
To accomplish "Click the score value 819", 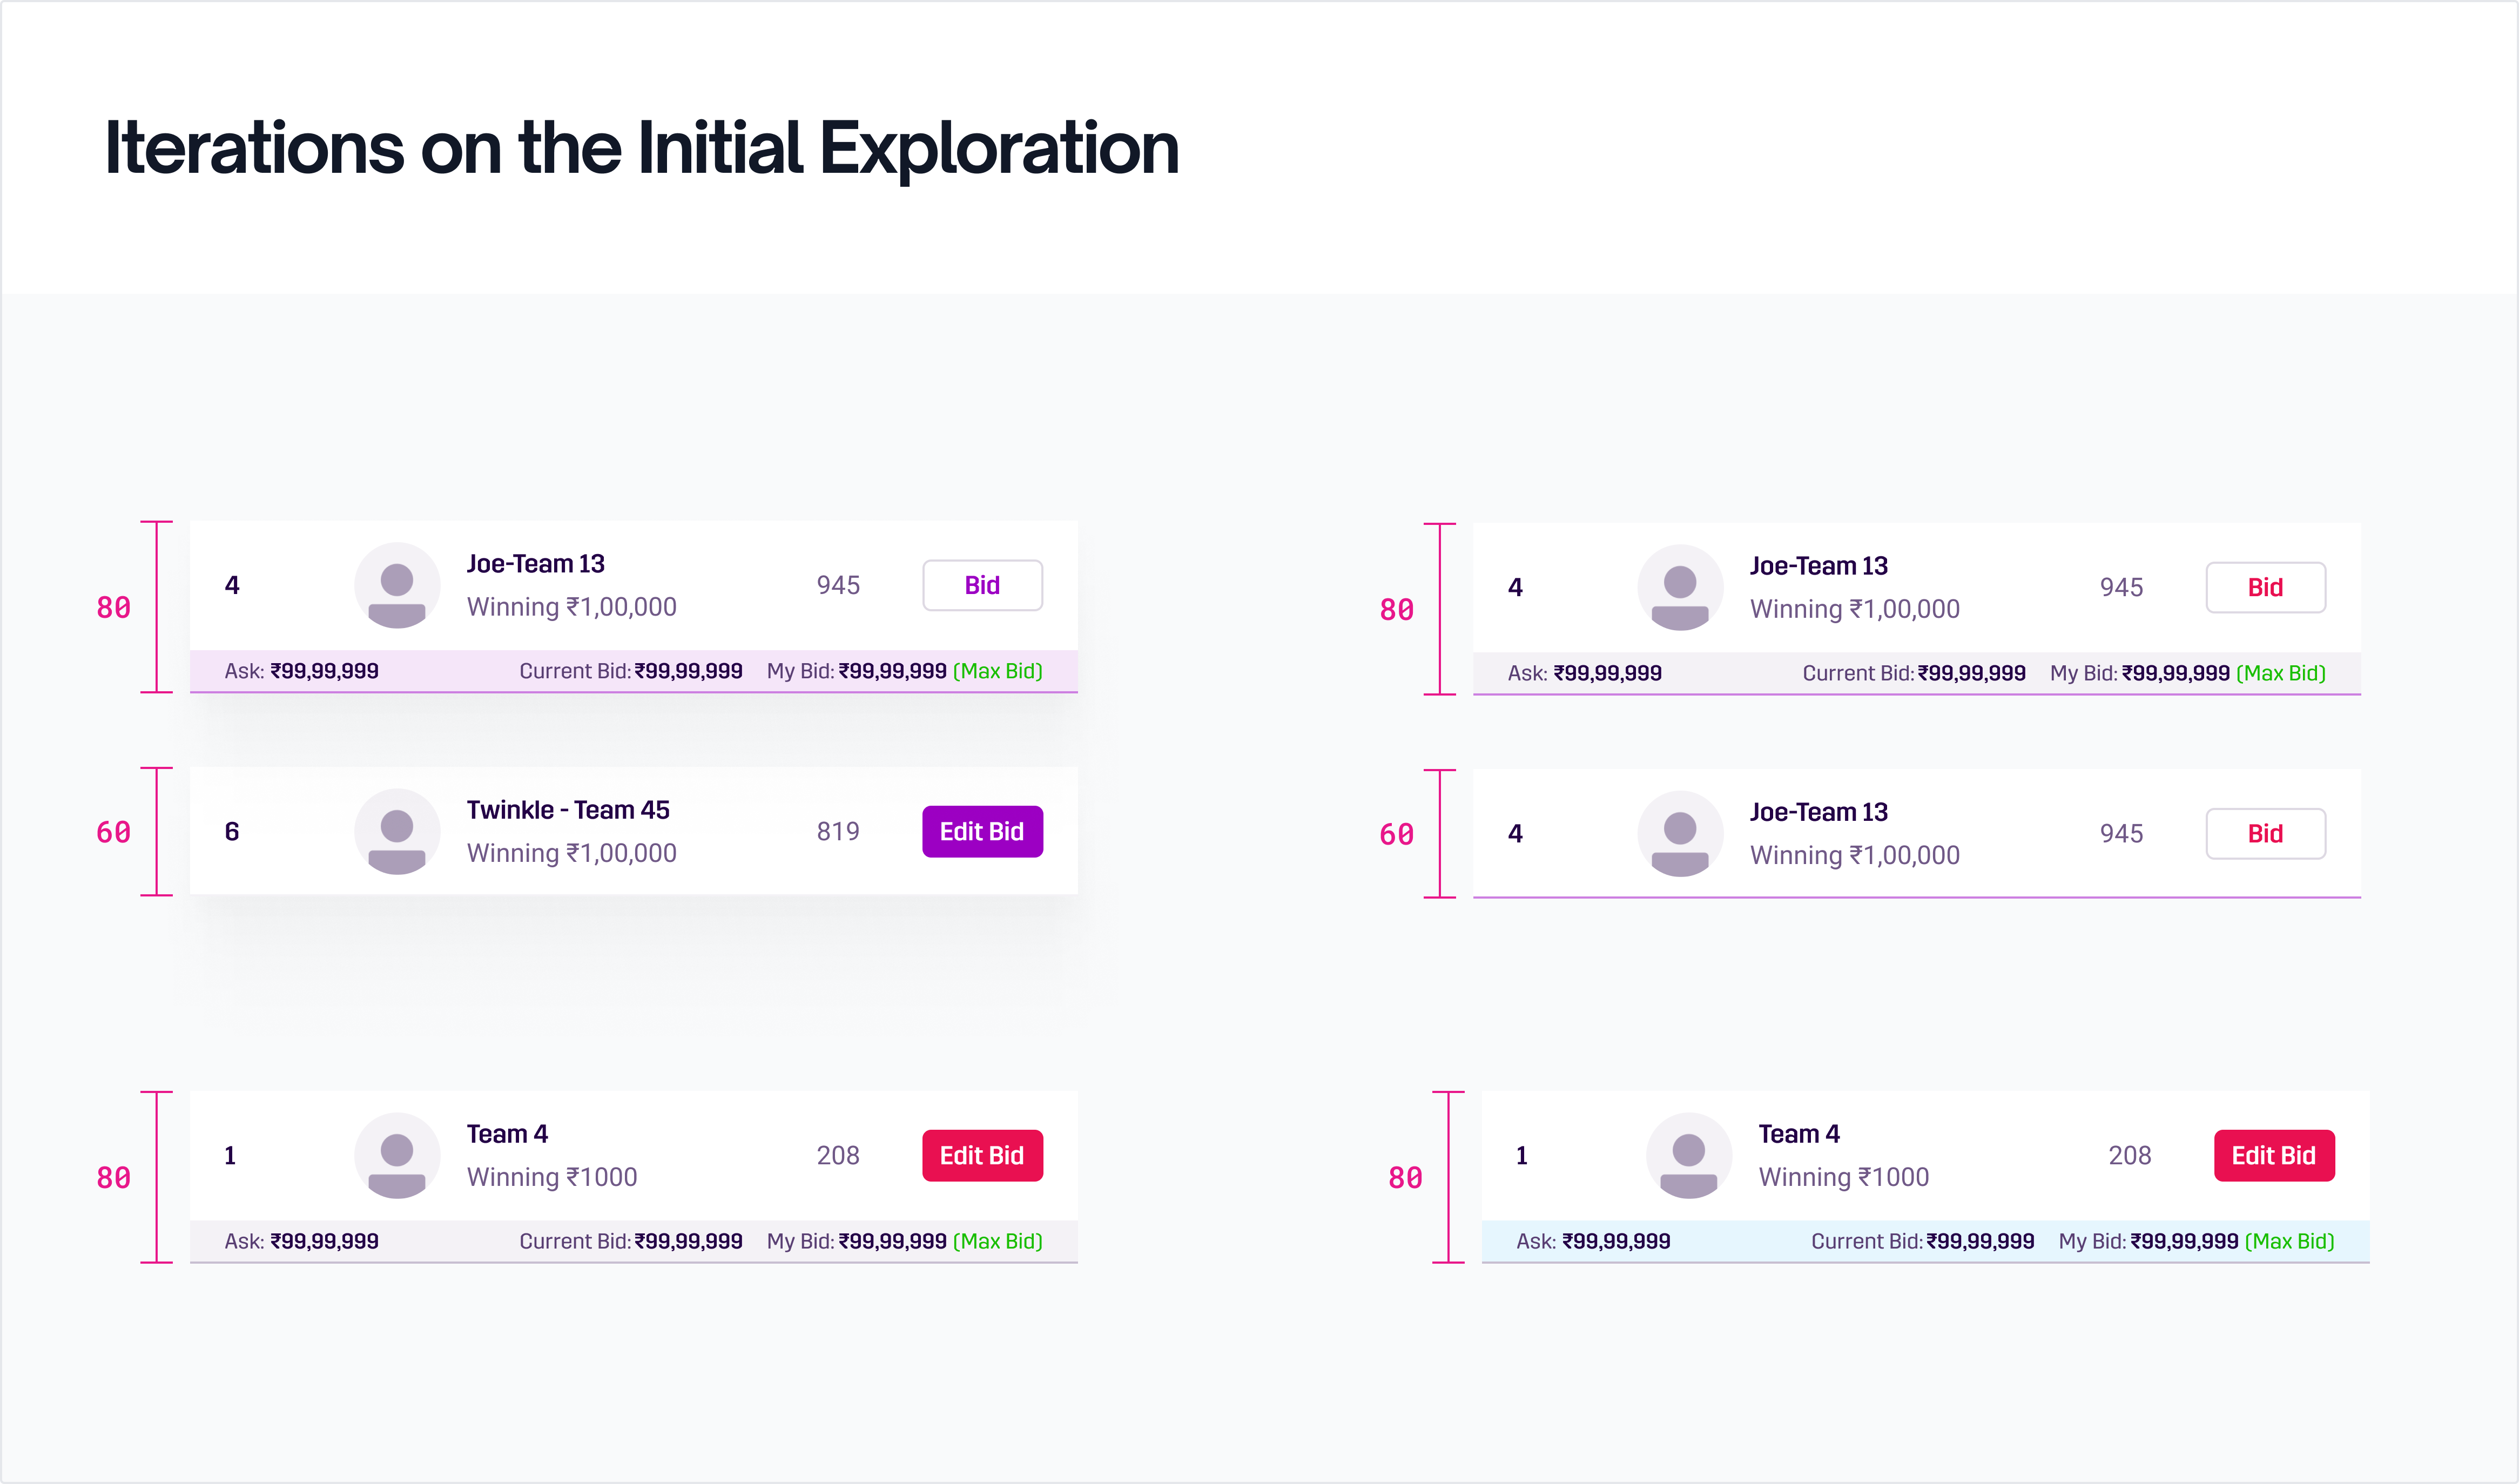I will pos(838,832).
